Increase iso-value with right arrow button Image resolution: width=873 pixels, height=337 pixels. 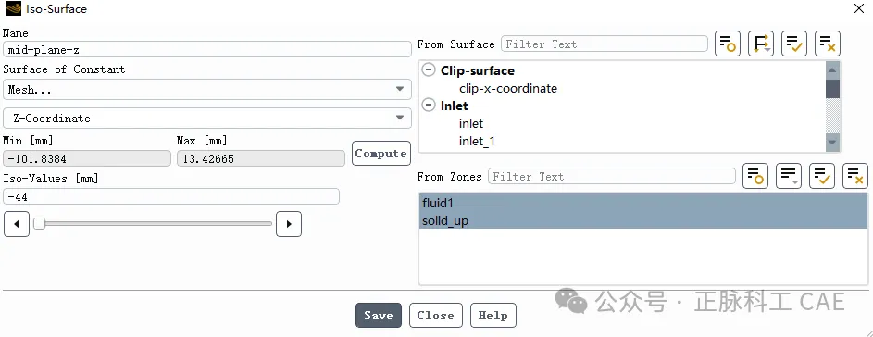tap(289, 224)
